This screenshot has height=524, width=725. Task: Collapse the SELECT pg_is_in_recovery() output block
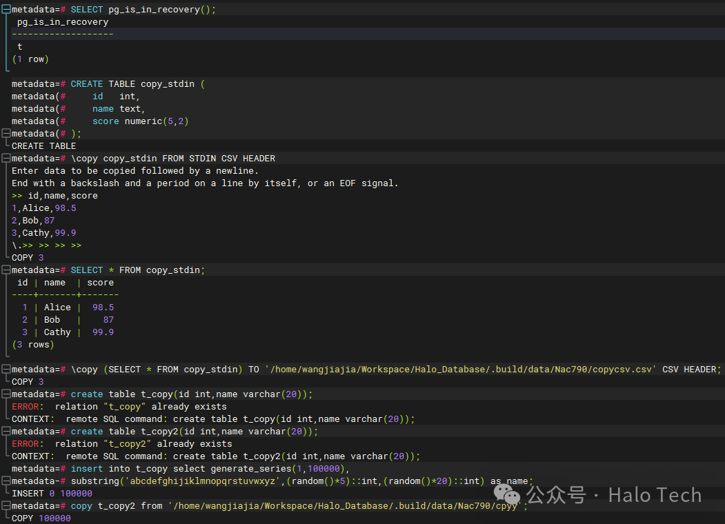6,9
